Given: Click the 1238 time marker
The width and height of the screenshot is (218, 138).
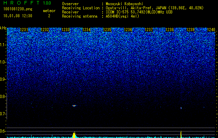Looking at the screenshot, I should 169,30.
